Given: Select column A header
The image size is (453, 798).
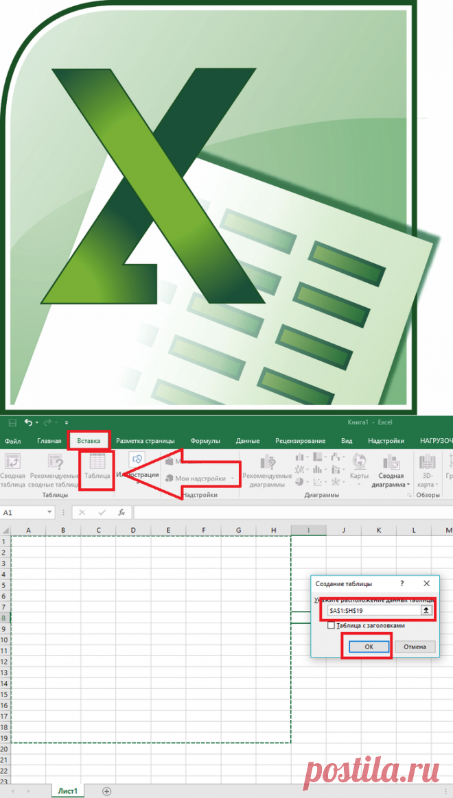Looking at the screenshot, I should (x=28, y=531).
